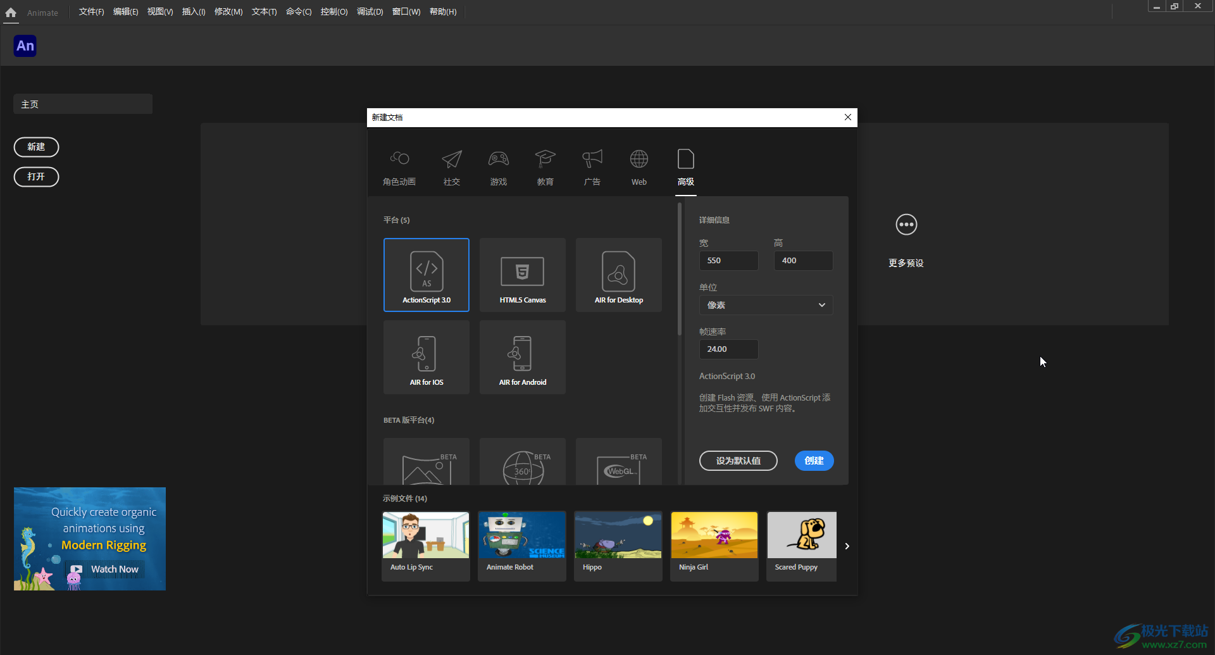The height and width of the screenshot is (655, 1215).
Task: Open the Animate Robot sample
Action: click(x=522, y=546)
